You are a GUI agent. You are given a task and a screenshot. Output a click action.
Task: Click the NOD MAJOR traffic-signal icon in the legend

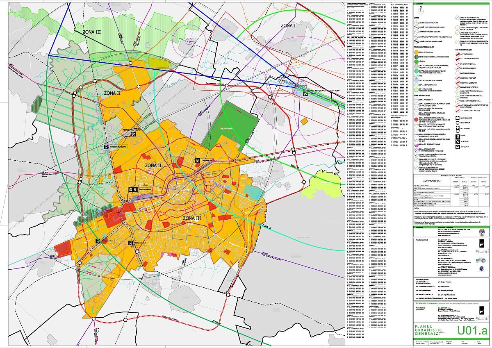(x=458, y=129)
